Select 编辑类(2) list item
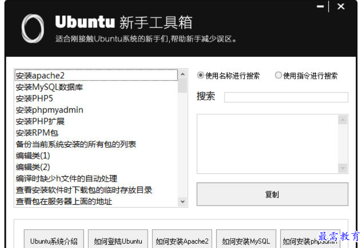The image size is (363, 248). point(96,167)
